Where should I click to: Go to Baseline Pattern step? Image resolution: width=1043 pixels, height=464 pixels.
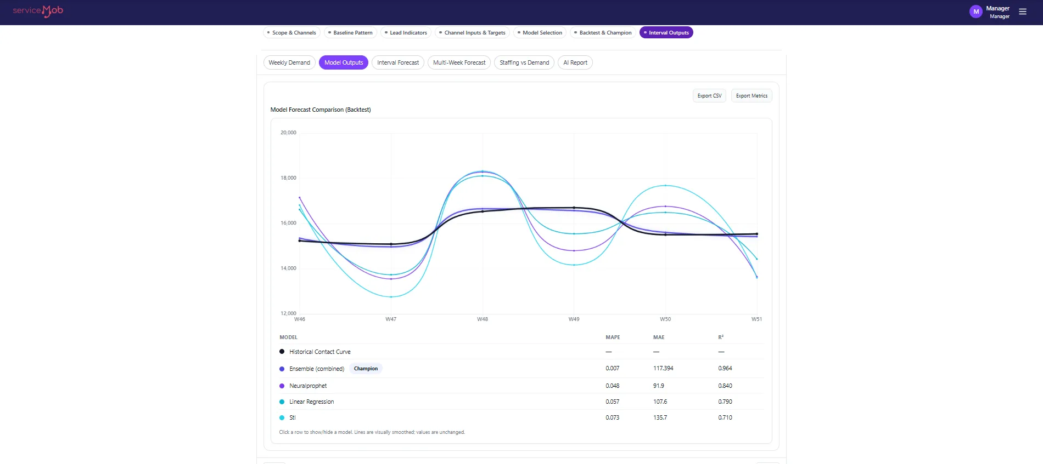350,33
